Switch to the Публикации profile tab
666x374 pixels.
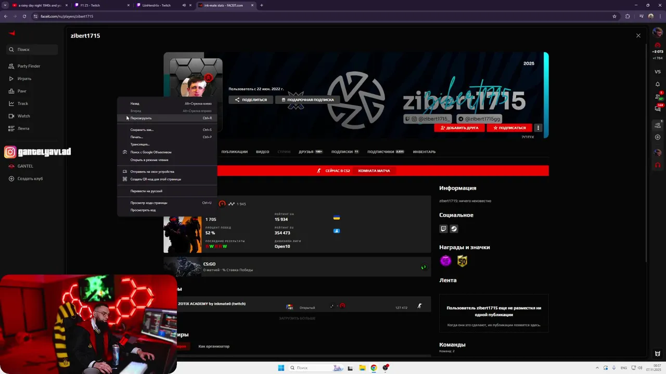click(x=234, y=152)
